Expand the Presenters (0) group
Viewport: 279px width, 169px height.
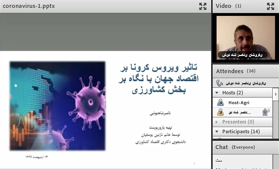[x=217, y=122]
